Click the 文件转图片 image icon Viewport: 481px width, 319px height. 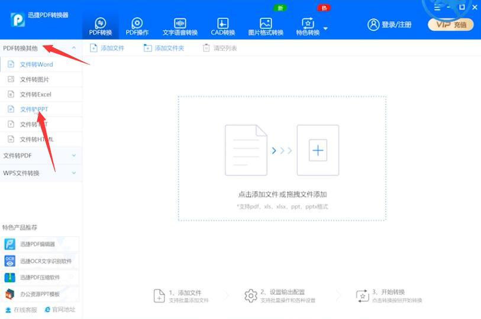click(x=11, y=79)
